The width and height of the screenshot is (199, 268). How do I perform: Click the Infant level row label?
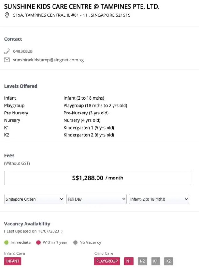[10, 98]
